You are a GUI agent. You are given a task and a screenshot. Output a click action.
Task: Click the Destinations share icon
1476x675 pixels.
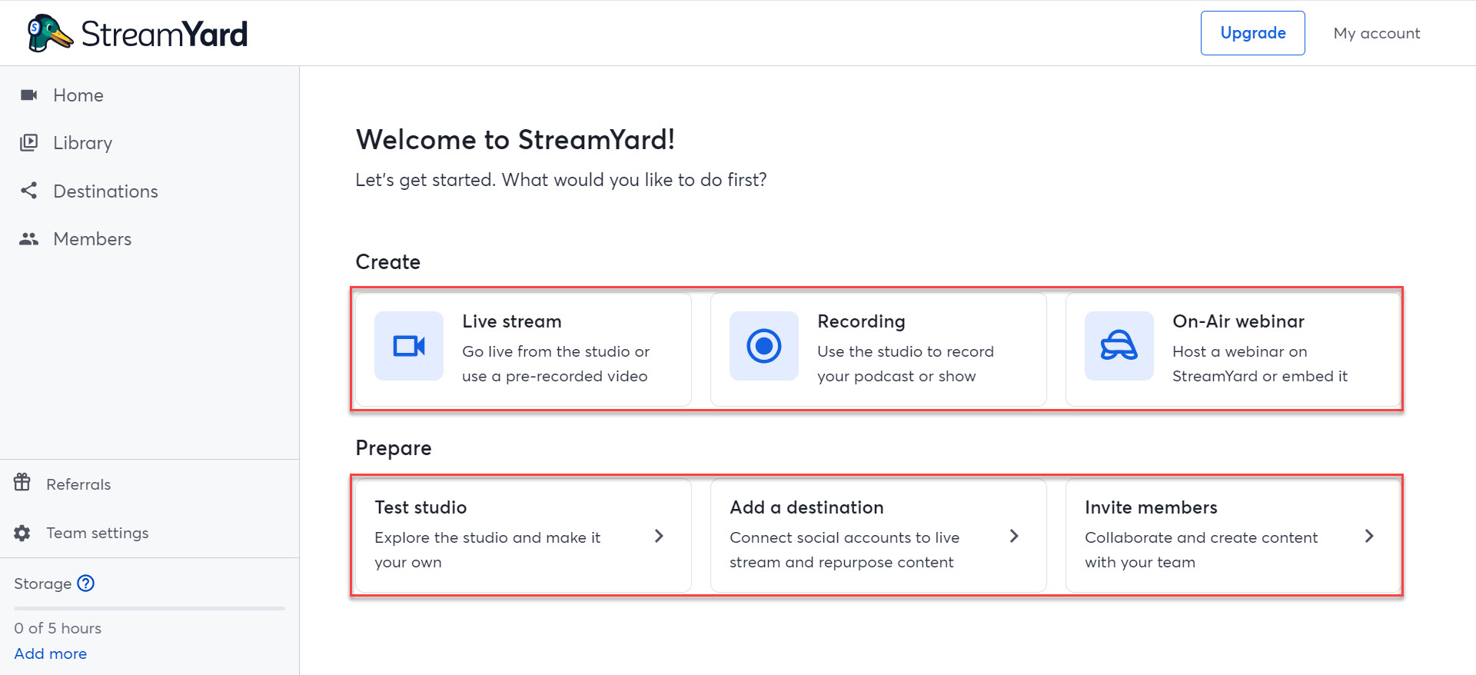click(x=28, y=191)
